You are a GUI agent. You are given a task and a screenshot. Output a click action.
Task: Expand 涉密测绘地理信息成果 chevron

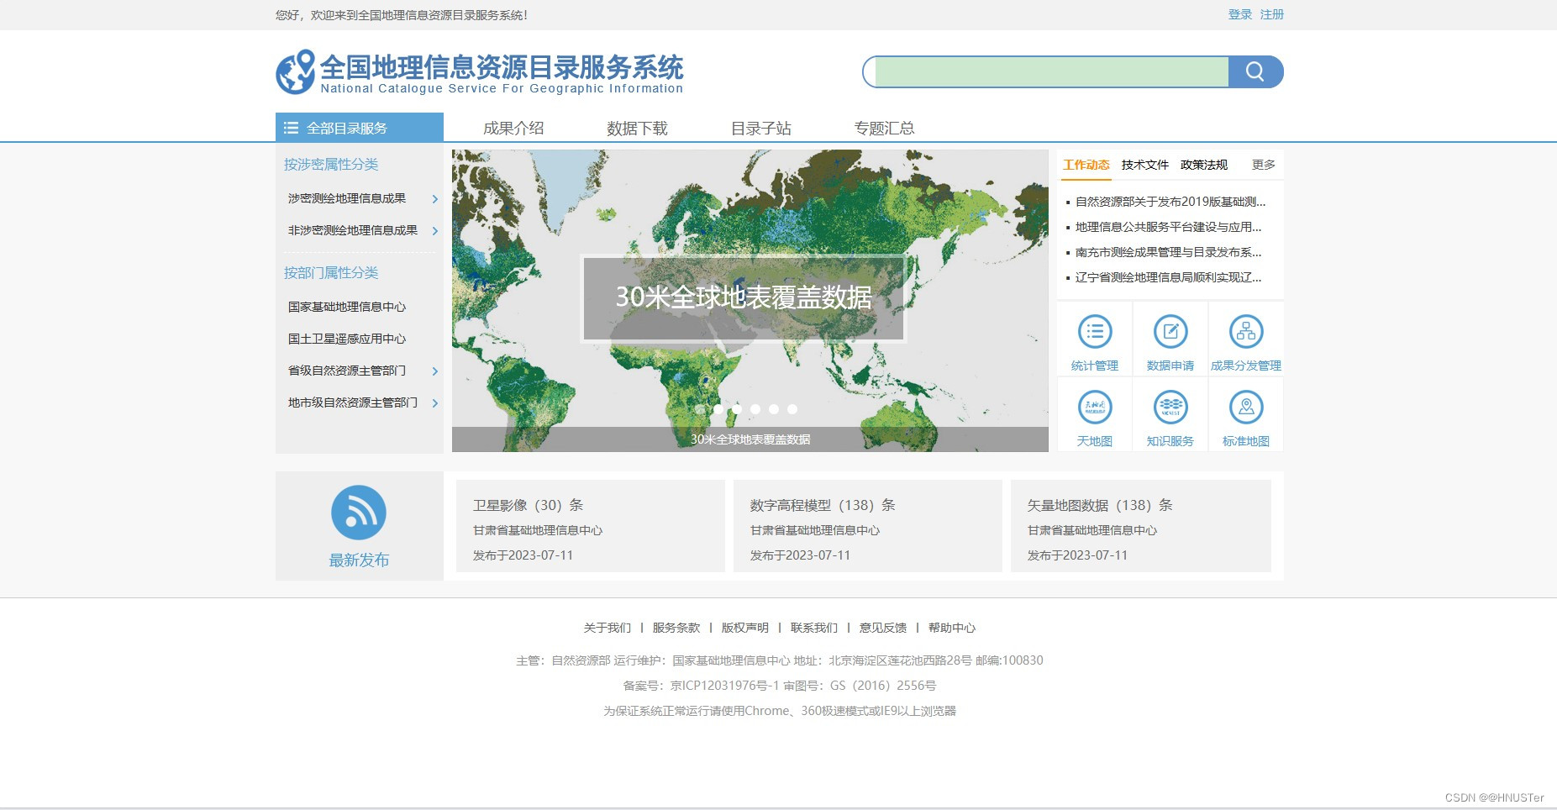(x=435, y=199)
